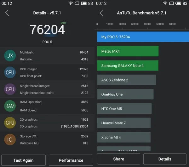The image size is (189, 167).
Task: Tap the PRO 5 device name
Action: click(x=47, y=42)
